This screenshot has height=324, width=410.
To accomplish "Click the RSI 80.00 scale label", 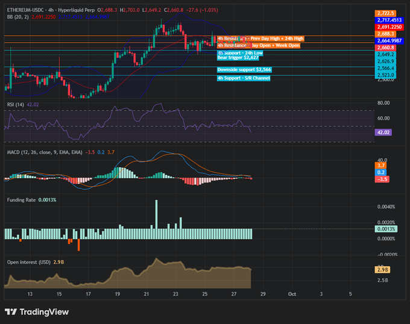I will click(x=383, y=103).
